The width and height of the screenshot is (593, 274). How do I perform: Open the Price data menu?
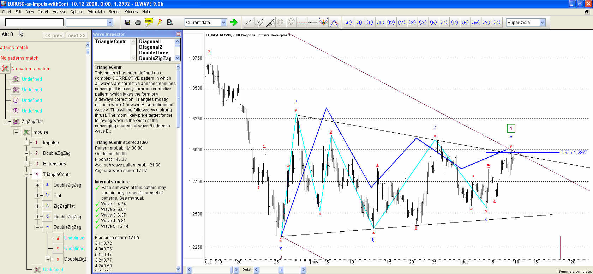point(96,12)
